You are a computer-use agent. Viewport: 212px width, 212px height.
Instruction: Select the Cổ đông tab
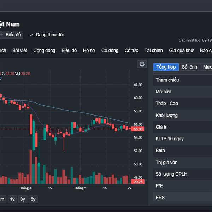point(110,51)
